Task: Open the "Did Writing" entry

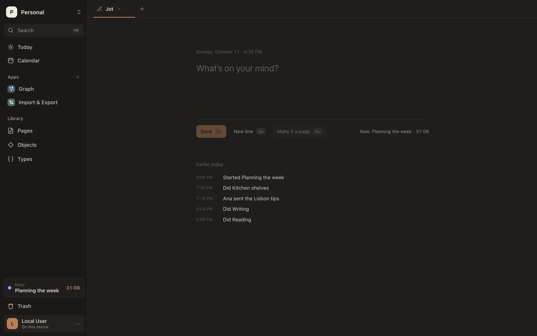Action: coord(236,209)
